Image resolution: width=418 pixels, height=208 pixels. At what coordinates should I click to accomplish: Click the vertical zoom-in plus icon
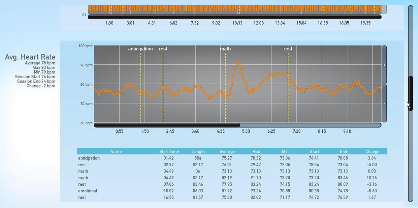pos(384,65)
